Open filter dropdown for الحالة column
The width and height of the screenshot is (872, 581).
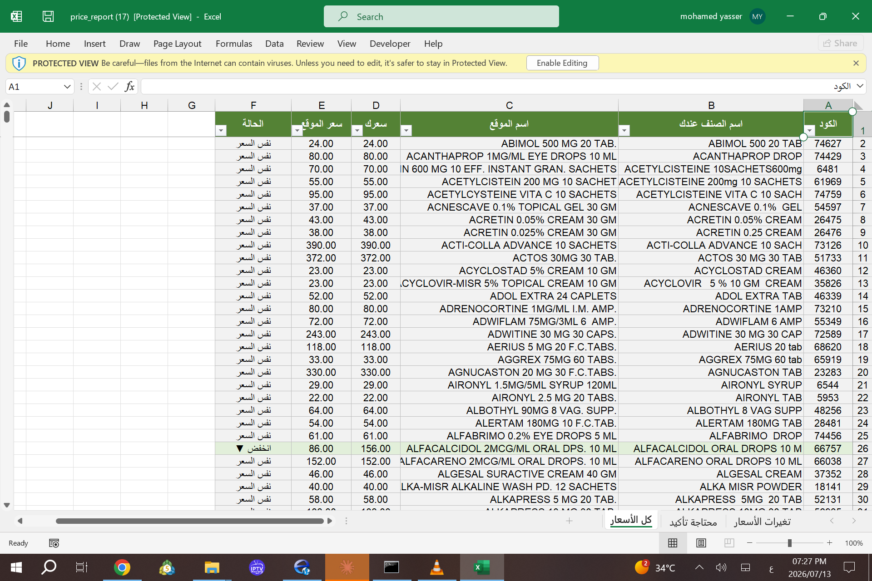pyautogui.click(x=221, y=131)
